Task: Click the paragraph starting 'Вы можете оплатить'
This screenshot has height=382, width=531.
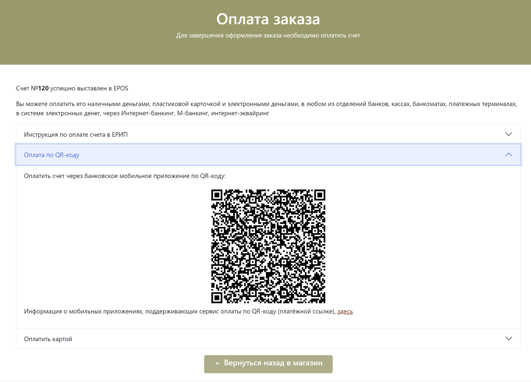Action: (x=267, y=108)
